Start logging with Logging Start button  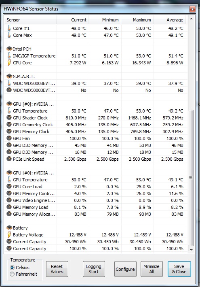[94, 269]
